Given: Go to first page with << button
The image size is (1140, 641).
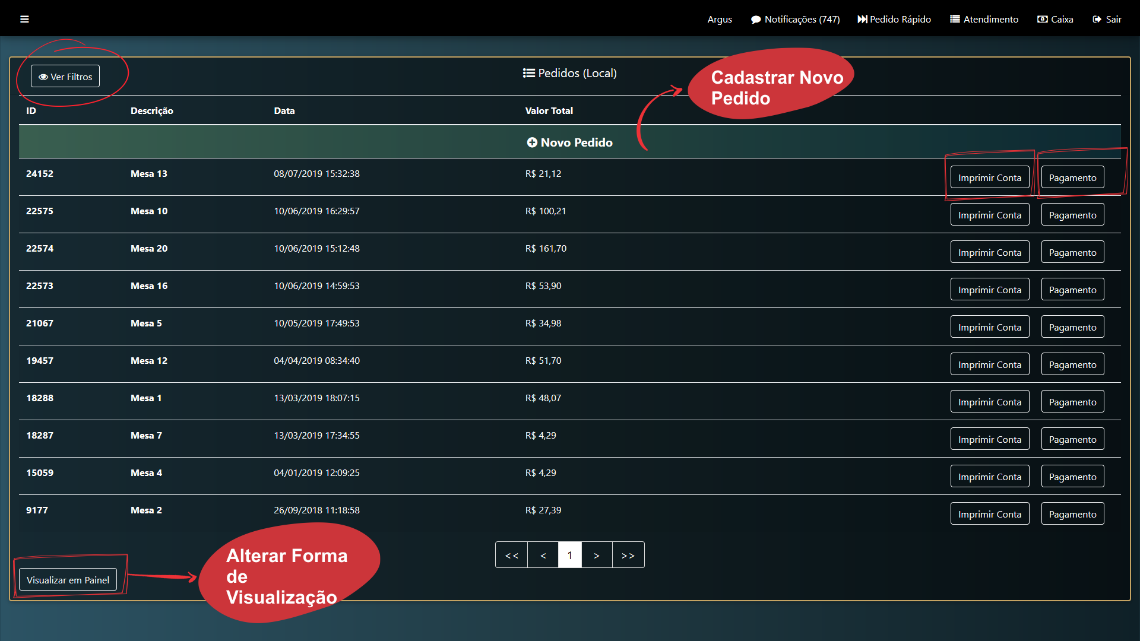Looking at the screenshot, I should coord(511,556).
